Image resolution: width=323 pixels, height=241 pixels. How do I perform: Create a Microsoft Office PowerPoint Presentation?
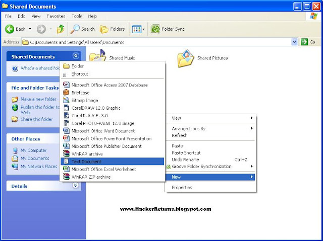113,138
